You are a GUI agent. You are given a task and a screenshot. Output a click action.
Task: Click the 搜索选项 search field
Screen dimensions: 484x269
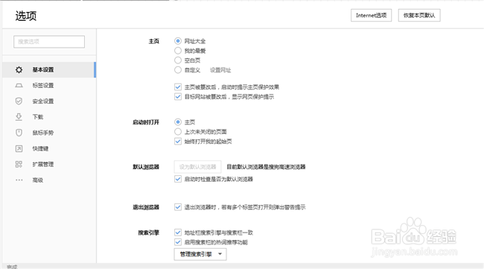[49, 42]
